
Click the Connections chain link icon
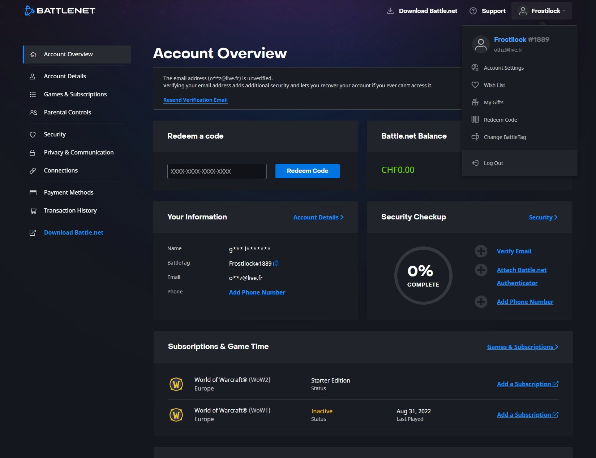click(x=33, y=171)
